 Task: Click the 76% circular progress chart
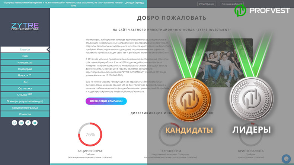pos(90,135)
